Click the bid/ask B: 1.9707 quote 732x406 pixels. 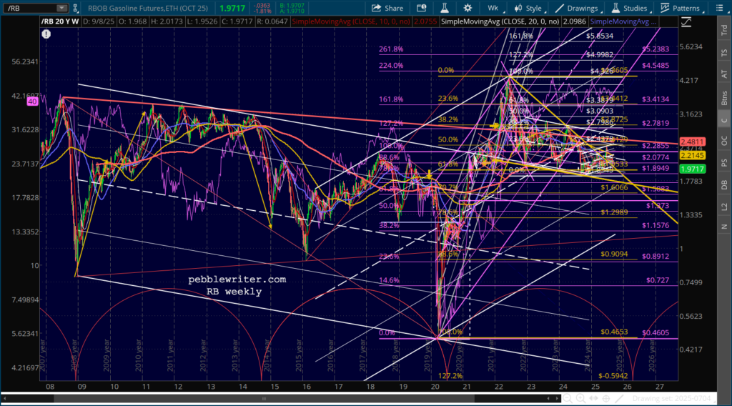[292, 5]
